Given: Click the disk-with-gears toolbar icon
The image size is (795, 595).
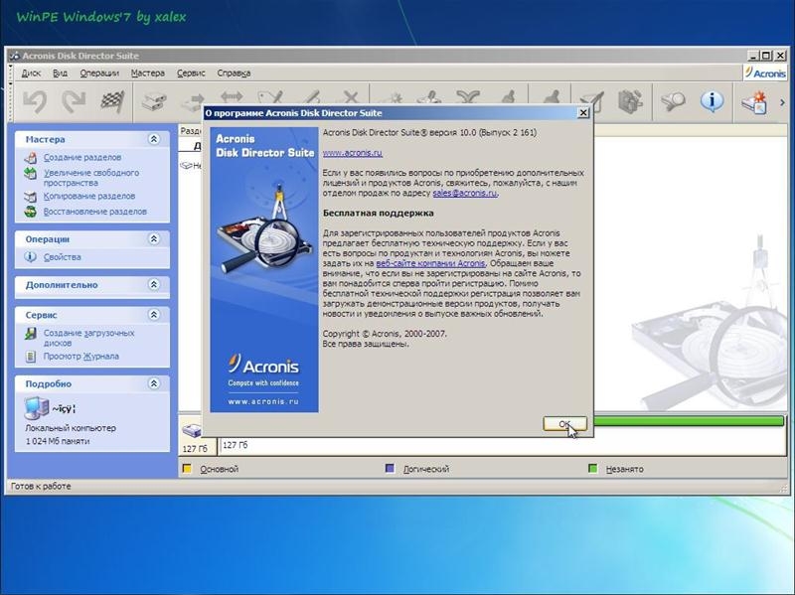Looking at the screenshot, I should [x=630, y=101].
